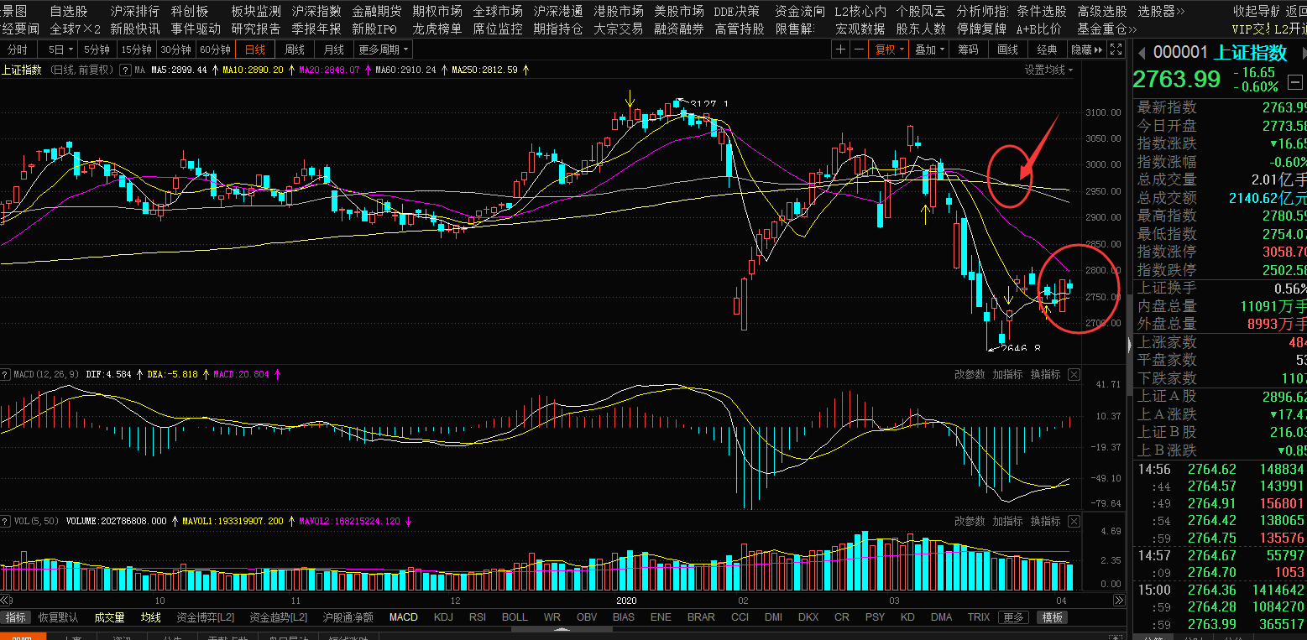Viewport: 1307px width, 640px height.
Task: Open the 筹码 chip distribution view
Action: (x=968, y=49)
